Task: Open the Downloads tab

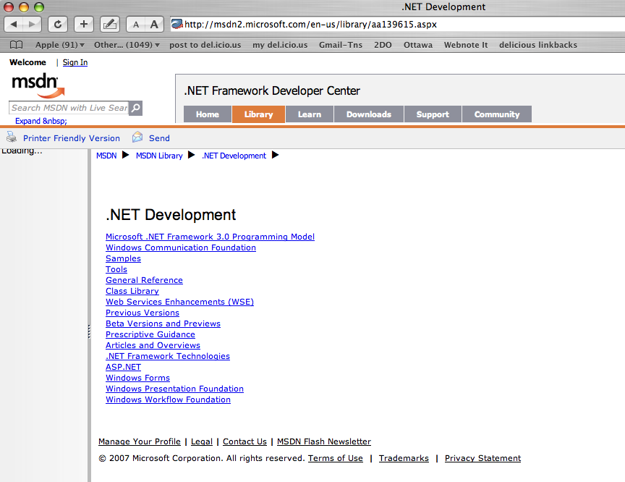Action: click(369, 114)
